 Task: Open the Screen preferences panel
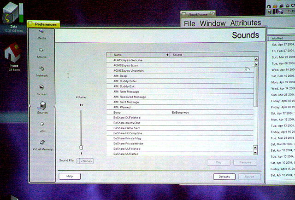(42, 89)
